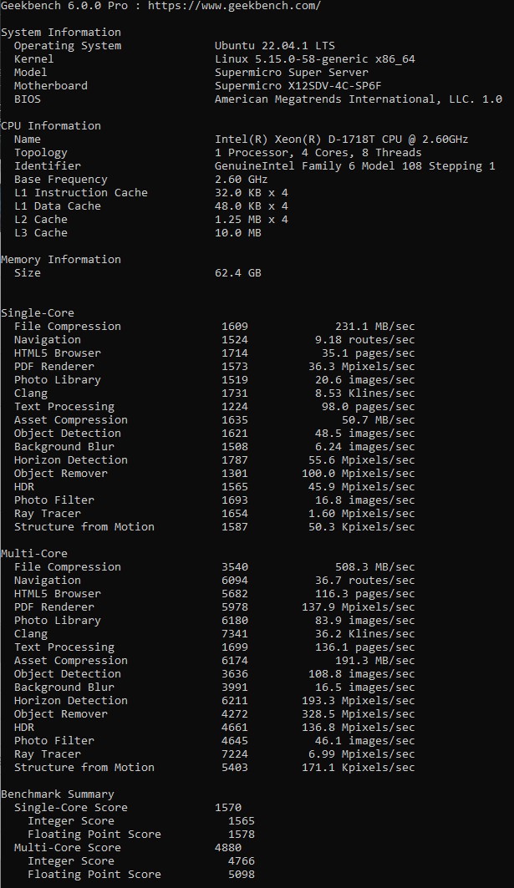
Task: Click the single-core Horizon Detection score 1787
Action: tap(235, 460)
